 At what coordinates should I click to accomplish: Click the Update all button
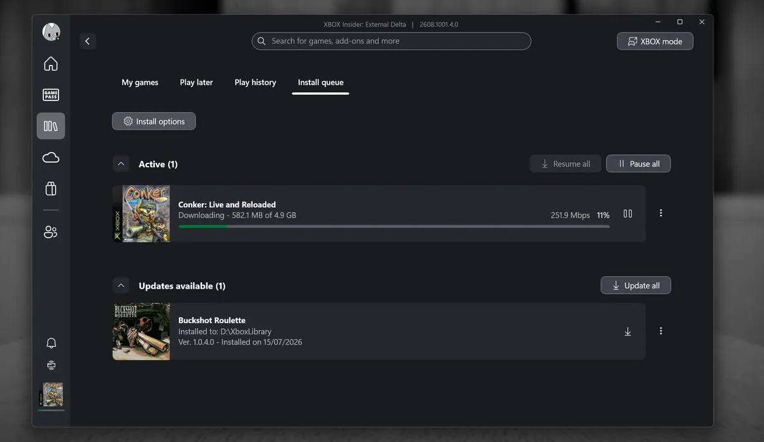pyautogui.click(x=636, y=286)
